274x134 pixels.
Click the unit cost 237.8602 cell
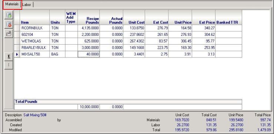134,35
